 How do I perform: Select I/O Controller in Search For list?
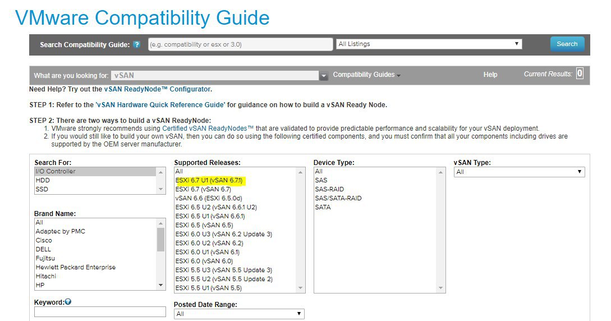tap(95, 171)
